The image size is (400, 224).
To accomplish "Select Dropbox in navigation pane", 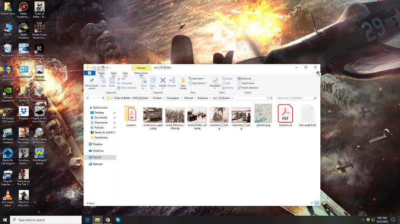I will coord(98,144).
